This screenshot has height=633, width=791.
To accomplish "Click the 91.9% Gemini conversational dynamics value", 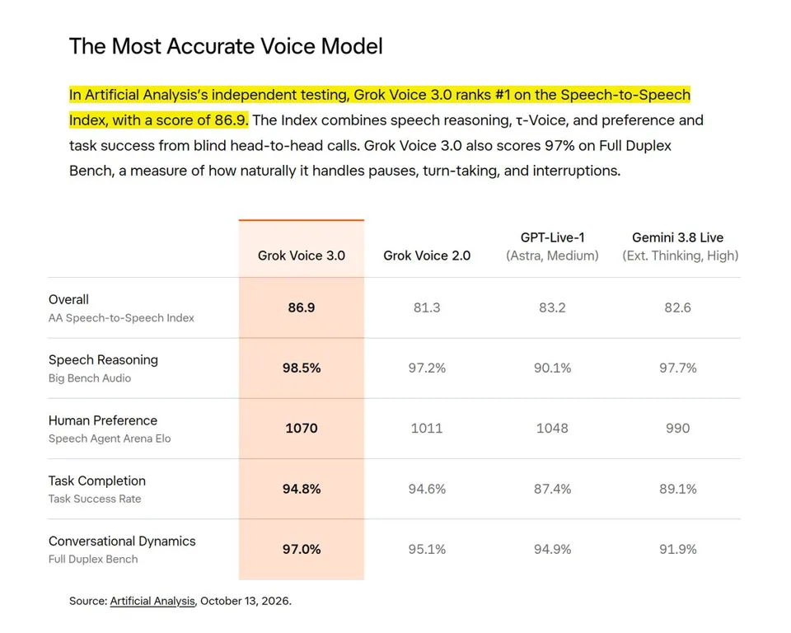I will click(x=677, y=549).
